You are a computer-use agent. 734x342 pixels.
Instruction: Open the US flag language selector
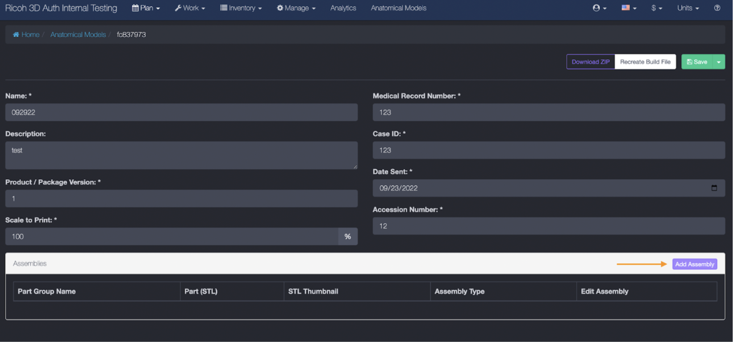tap(628, 8)
